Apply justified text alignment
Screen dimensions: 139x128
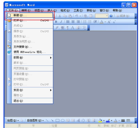68,22
